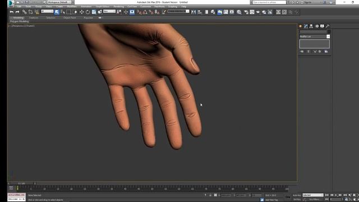Select the Select and Link tool
359x202 pixels.
pyautogui.click(x=25, y=12)
